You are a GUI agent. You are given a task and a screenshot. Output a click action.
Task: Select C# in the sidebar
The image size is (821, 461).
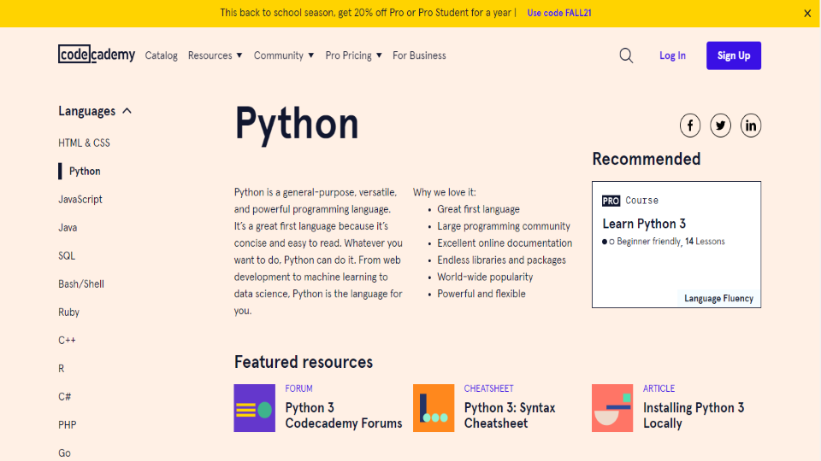pyautogui.click(x=64, y=397)
